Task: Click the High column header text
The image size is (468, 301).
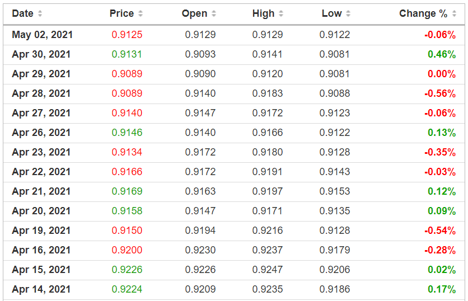Action: tap(263, 13)
